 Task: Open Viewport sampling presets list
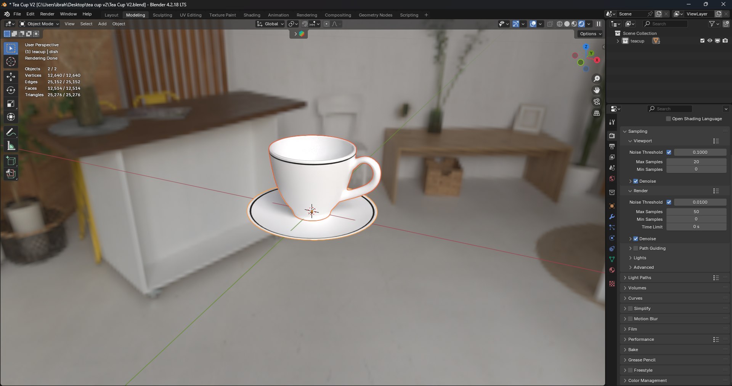[x=716, y=141]
